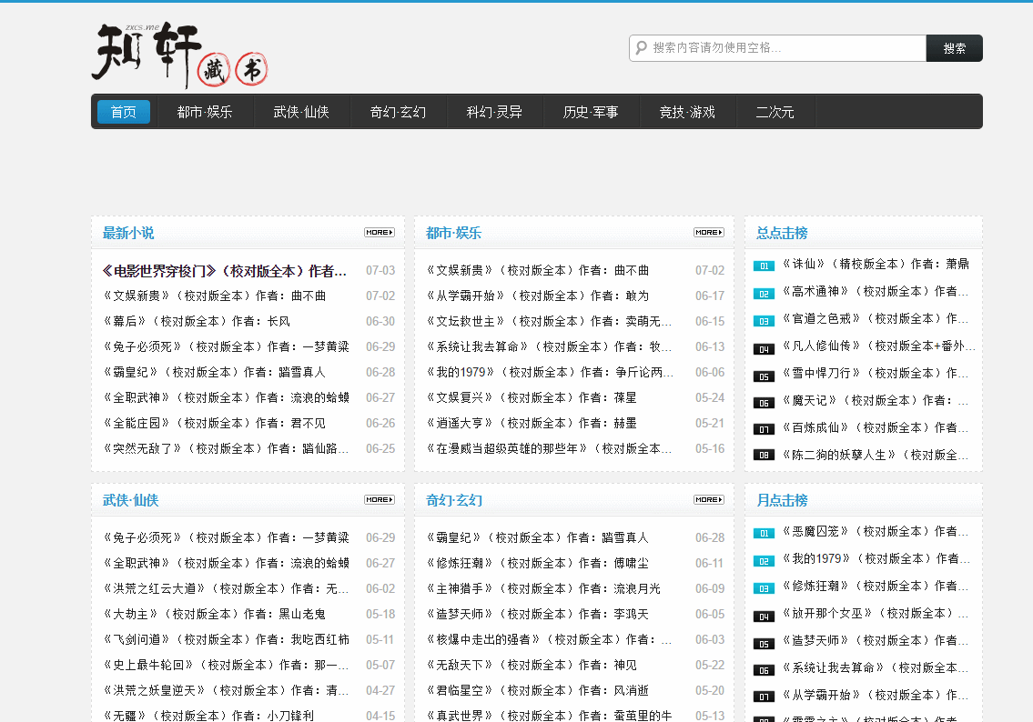The width and height of the screenshot is (1033, 722).
Task: Open 《无敌天下》 by 神见
Action: point(532,666)
